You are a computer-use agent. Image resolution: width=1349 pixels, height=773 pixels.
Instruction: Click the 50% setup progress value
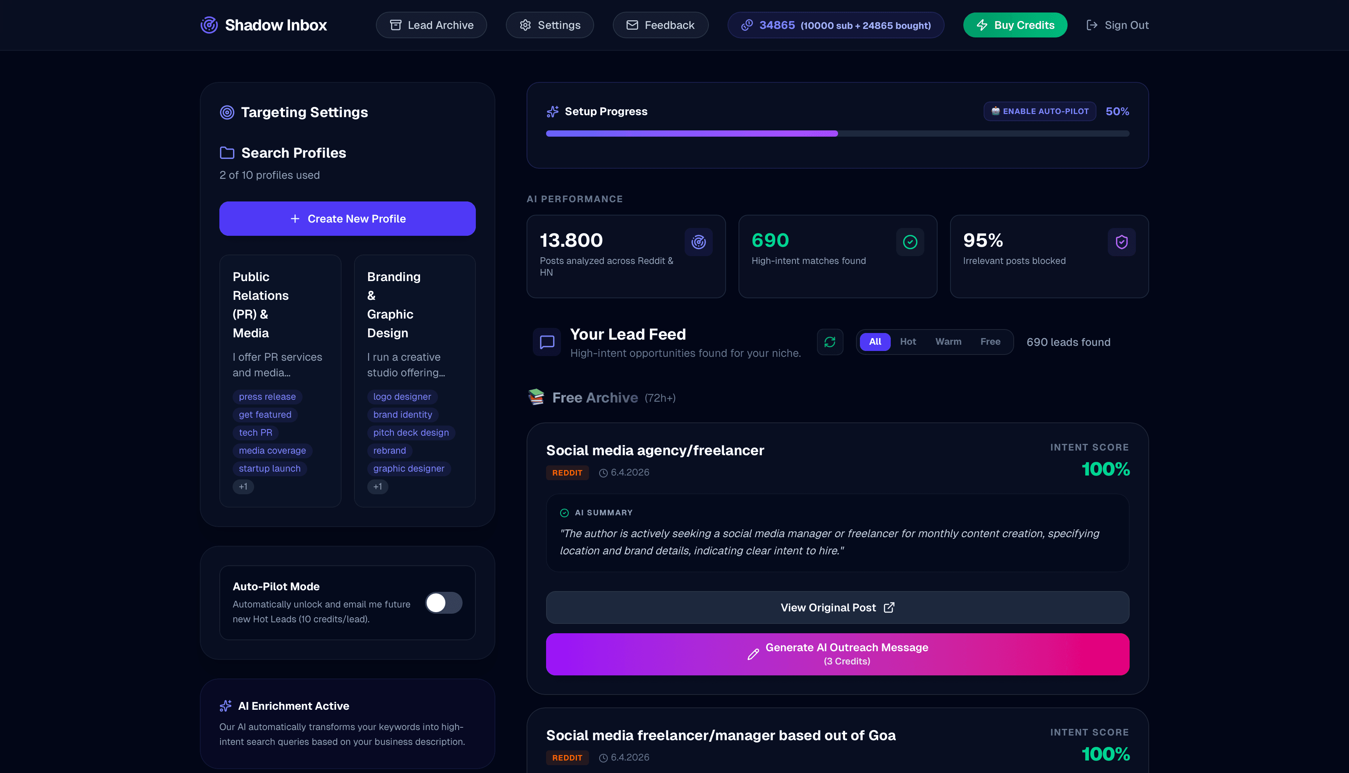pos(1118,112)
